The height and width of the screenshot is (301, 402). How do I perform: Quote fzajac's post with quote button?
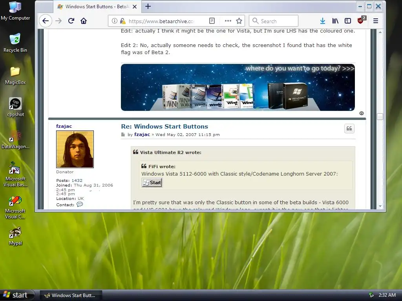(349, 129)
